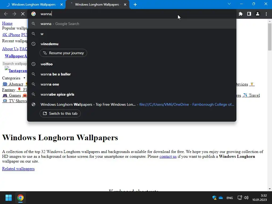Click the scrollbar down arrow

point(270,189)
